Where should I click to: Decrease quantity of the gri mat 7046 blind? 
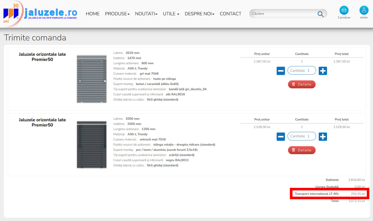281,71
